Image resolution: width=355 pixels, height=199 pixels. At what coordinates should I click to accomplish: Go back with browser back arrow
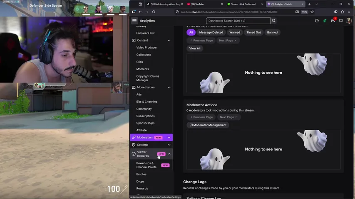[x=140, y=12]
